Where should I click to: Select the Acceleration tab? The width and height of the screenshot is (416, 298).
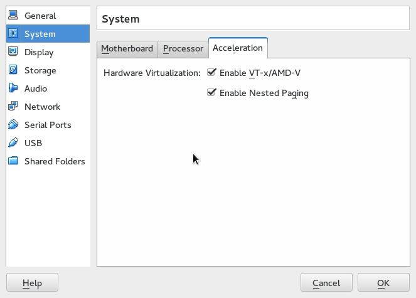(238, 48)
